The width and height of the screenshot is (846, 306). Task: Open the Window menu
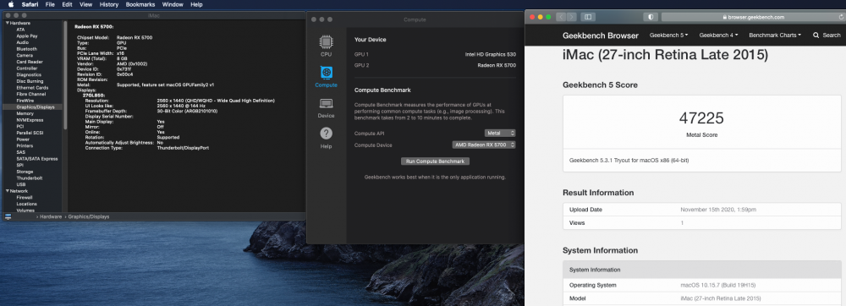[173, 4]
